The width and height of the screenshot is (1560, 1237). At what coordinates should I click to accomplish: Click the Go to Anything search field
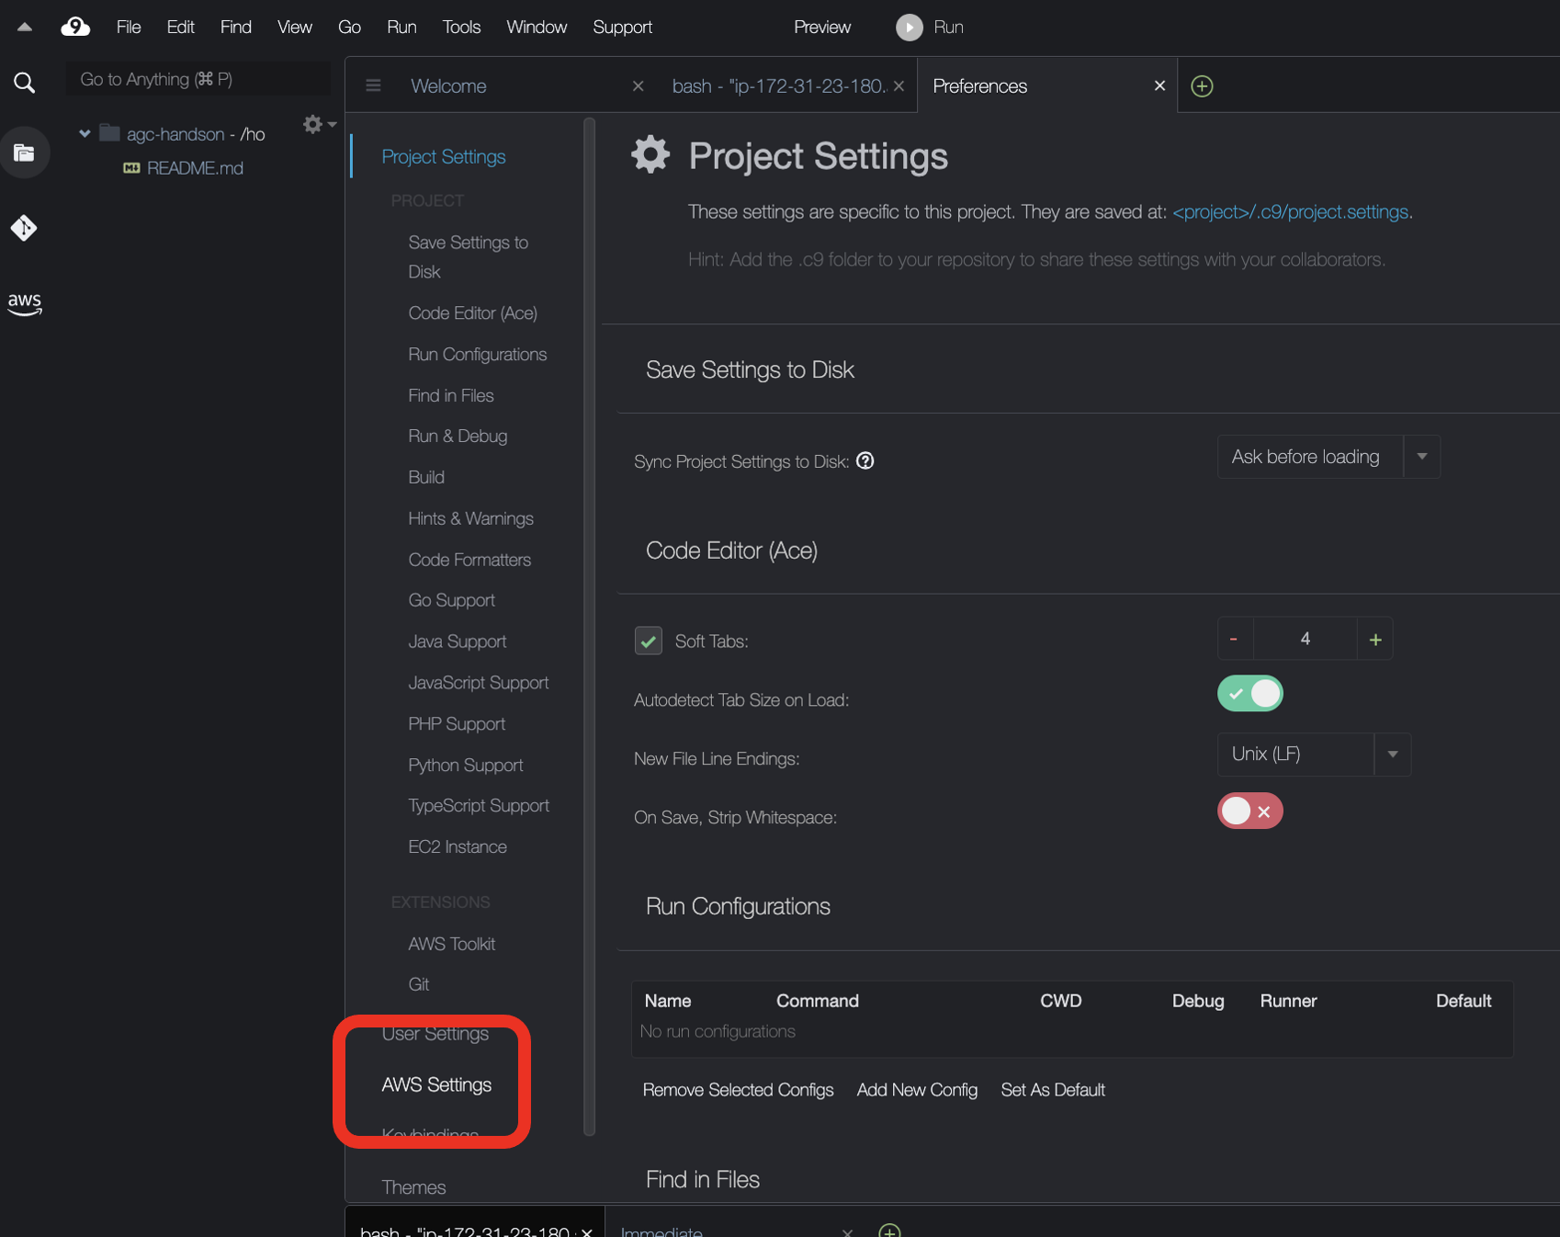pyautogui.click(x=198, y=79)
